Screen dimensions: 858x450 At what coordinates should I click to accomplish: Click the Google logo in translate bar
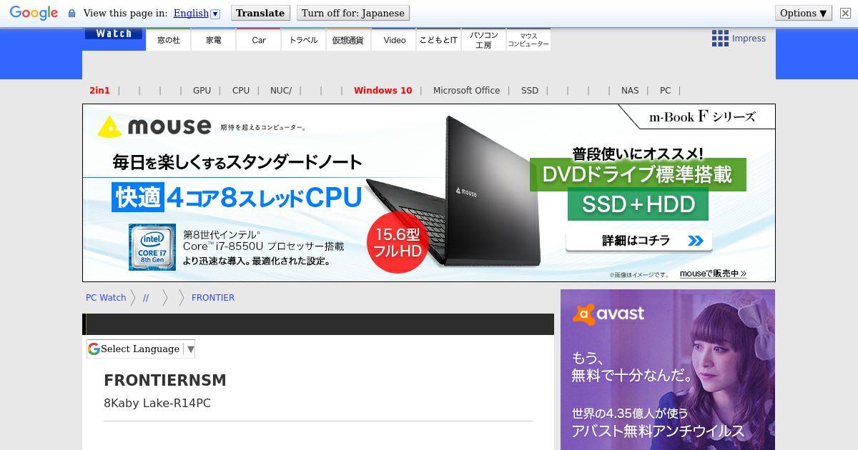[x=34, y=13]
